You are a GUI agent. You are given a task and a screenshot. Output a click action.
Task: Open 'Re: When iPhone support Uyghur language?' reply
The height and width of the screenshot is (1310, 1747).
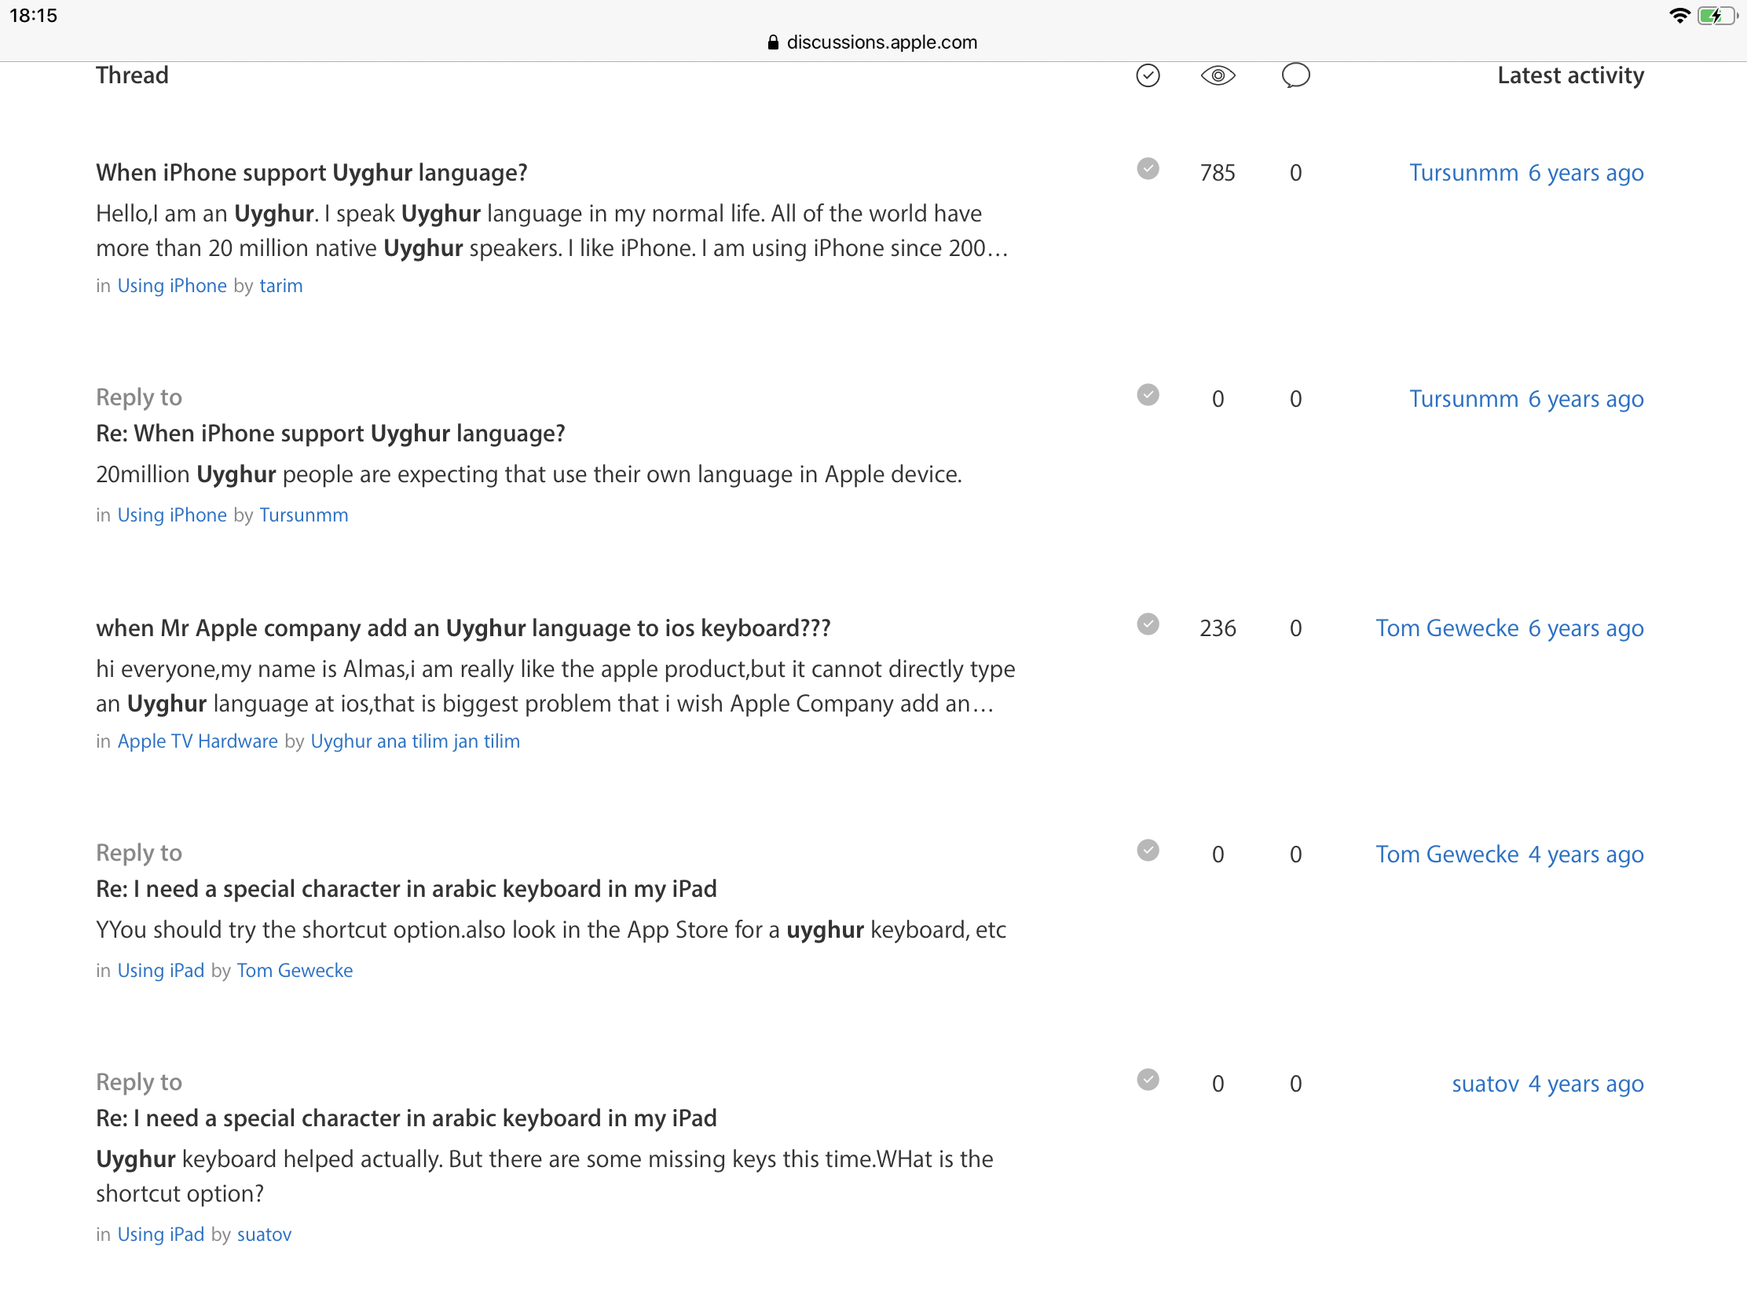[x=330, y=434]
